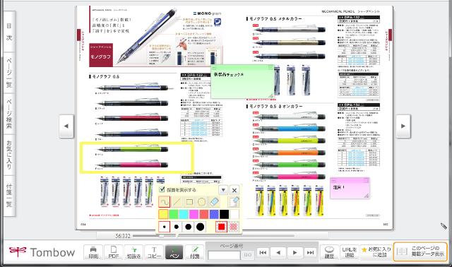Open the Page Search (ページ検索) tab
Screen dimensions: 452x267
coord(9,114)
